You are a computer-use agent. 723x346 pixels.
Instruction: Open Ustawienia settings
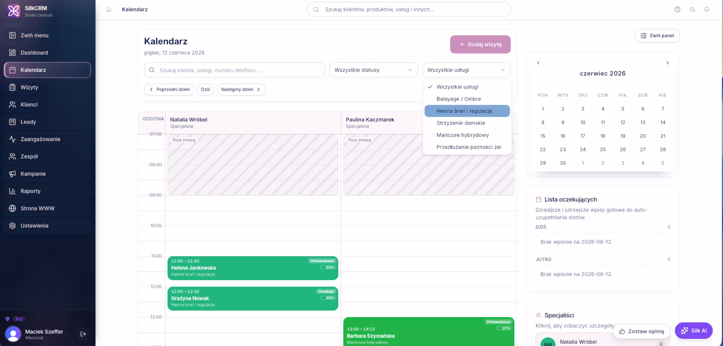click(47, 226)
